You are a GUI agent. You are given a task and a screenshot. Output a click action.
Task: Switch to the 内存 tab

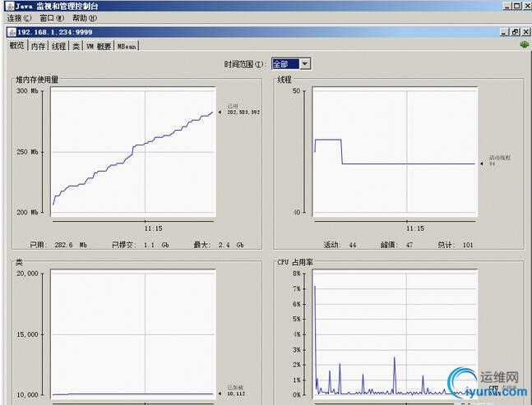coord(38,46)
